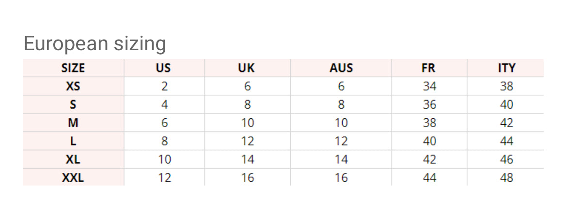Click US value 2 in XS row
This screenshot has width=567, height=215.
pyautogui.click(x=164, y=86)
